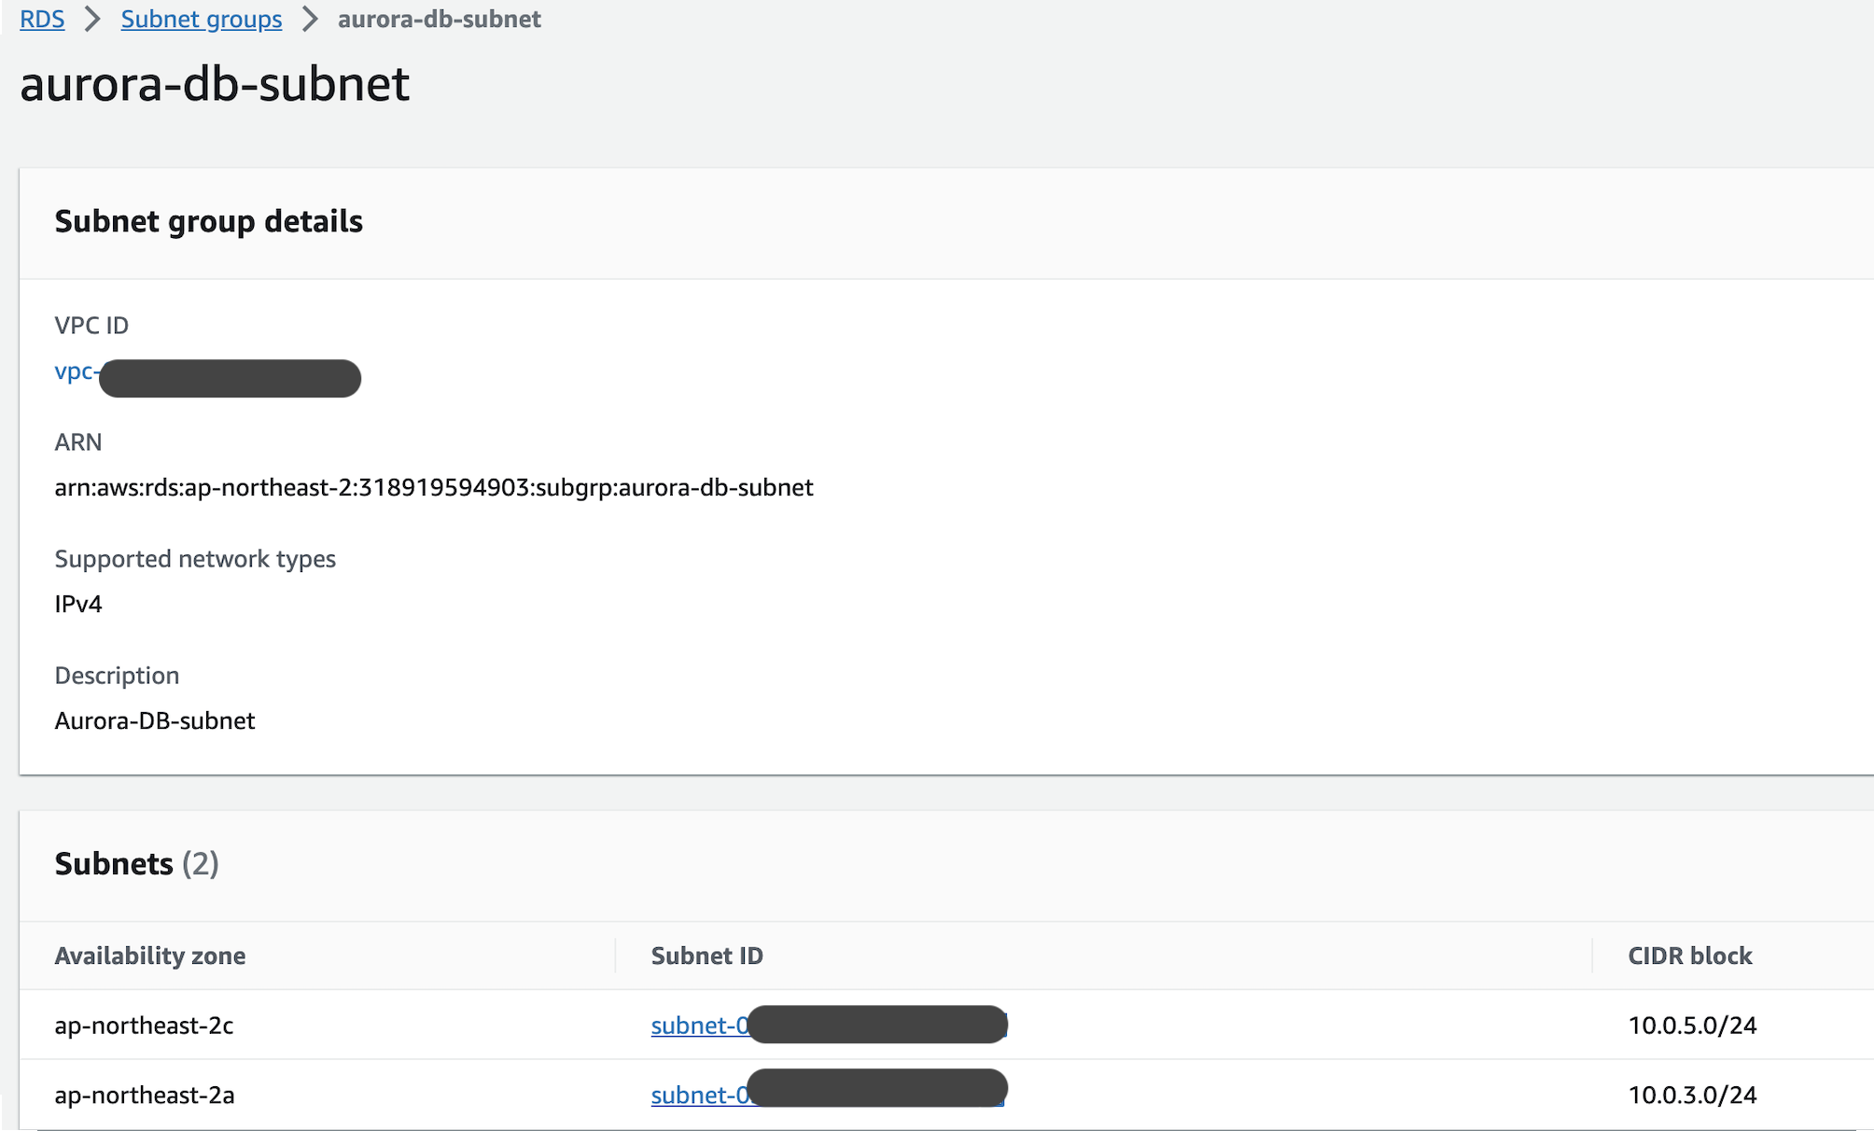Click the Aurora-DB-subnet description value
This screenshot has height=1131, width=1874.
[155, 720]
